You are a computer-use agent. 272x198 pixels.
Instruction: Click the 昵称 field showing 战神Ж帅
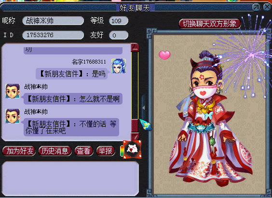pyautogui.click(x=53, y=21)
